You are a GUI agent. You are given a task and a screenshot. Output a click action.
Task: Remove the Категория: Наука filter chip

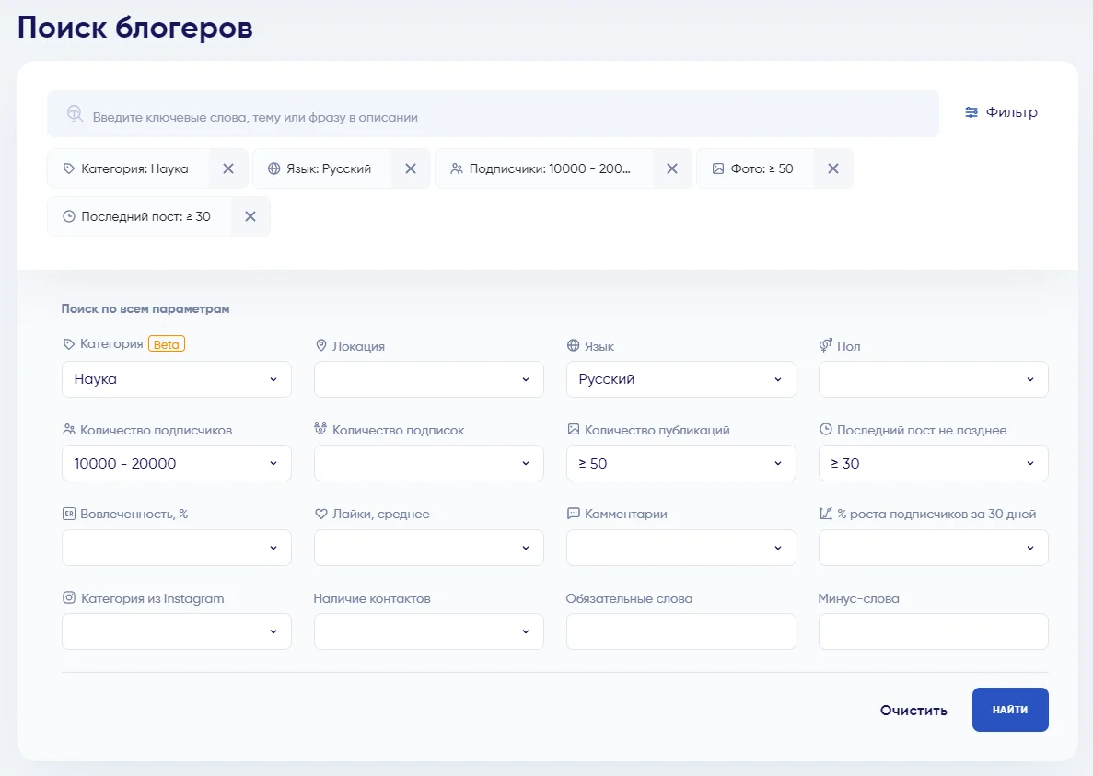point(228,168)
